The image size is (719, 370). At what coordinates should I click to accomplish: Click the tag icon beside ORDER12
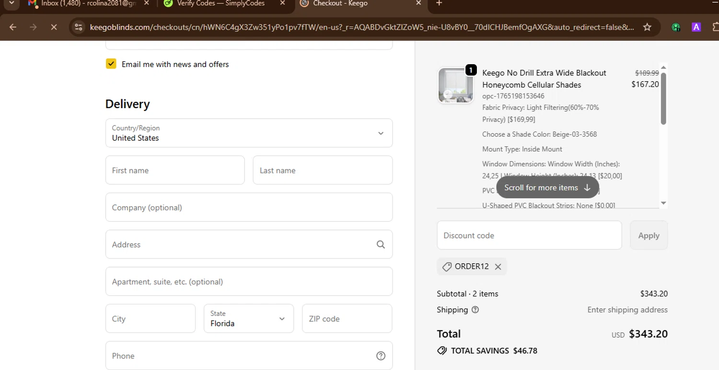coord(447,267)
